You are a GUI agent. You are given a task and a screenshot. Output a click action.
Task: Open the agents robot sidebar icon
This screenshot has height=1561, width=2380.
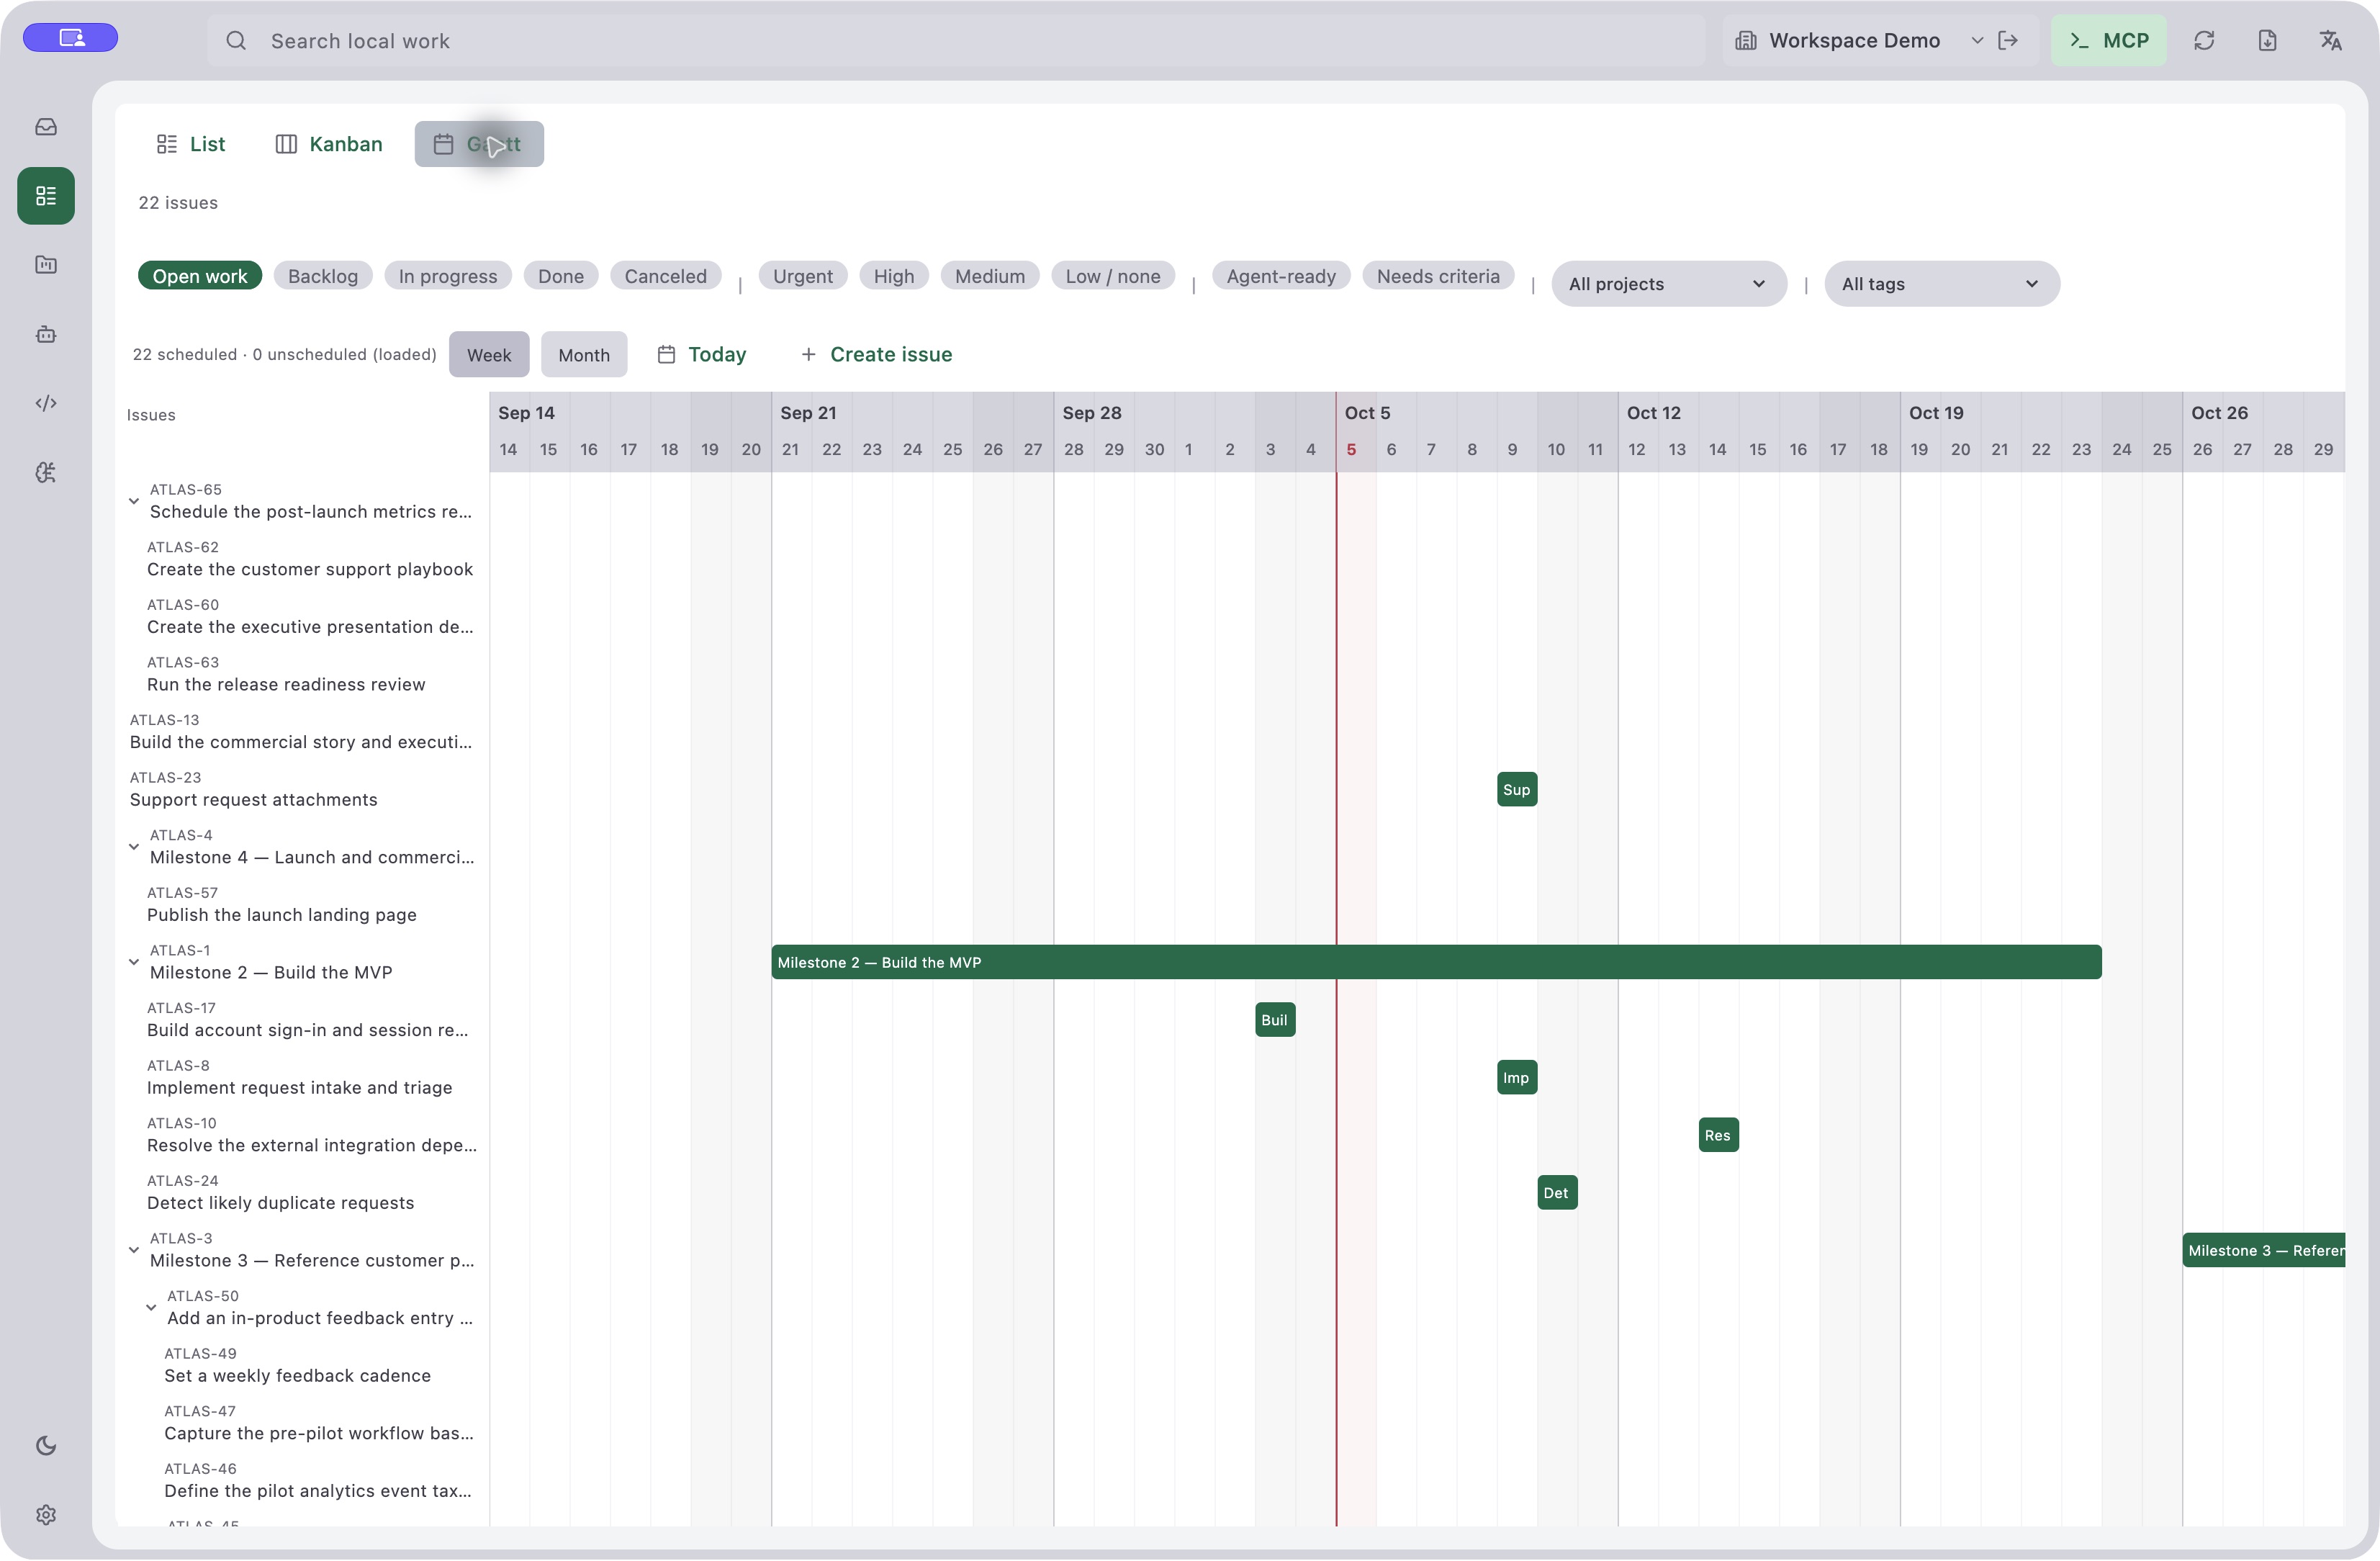pos(46,334)
